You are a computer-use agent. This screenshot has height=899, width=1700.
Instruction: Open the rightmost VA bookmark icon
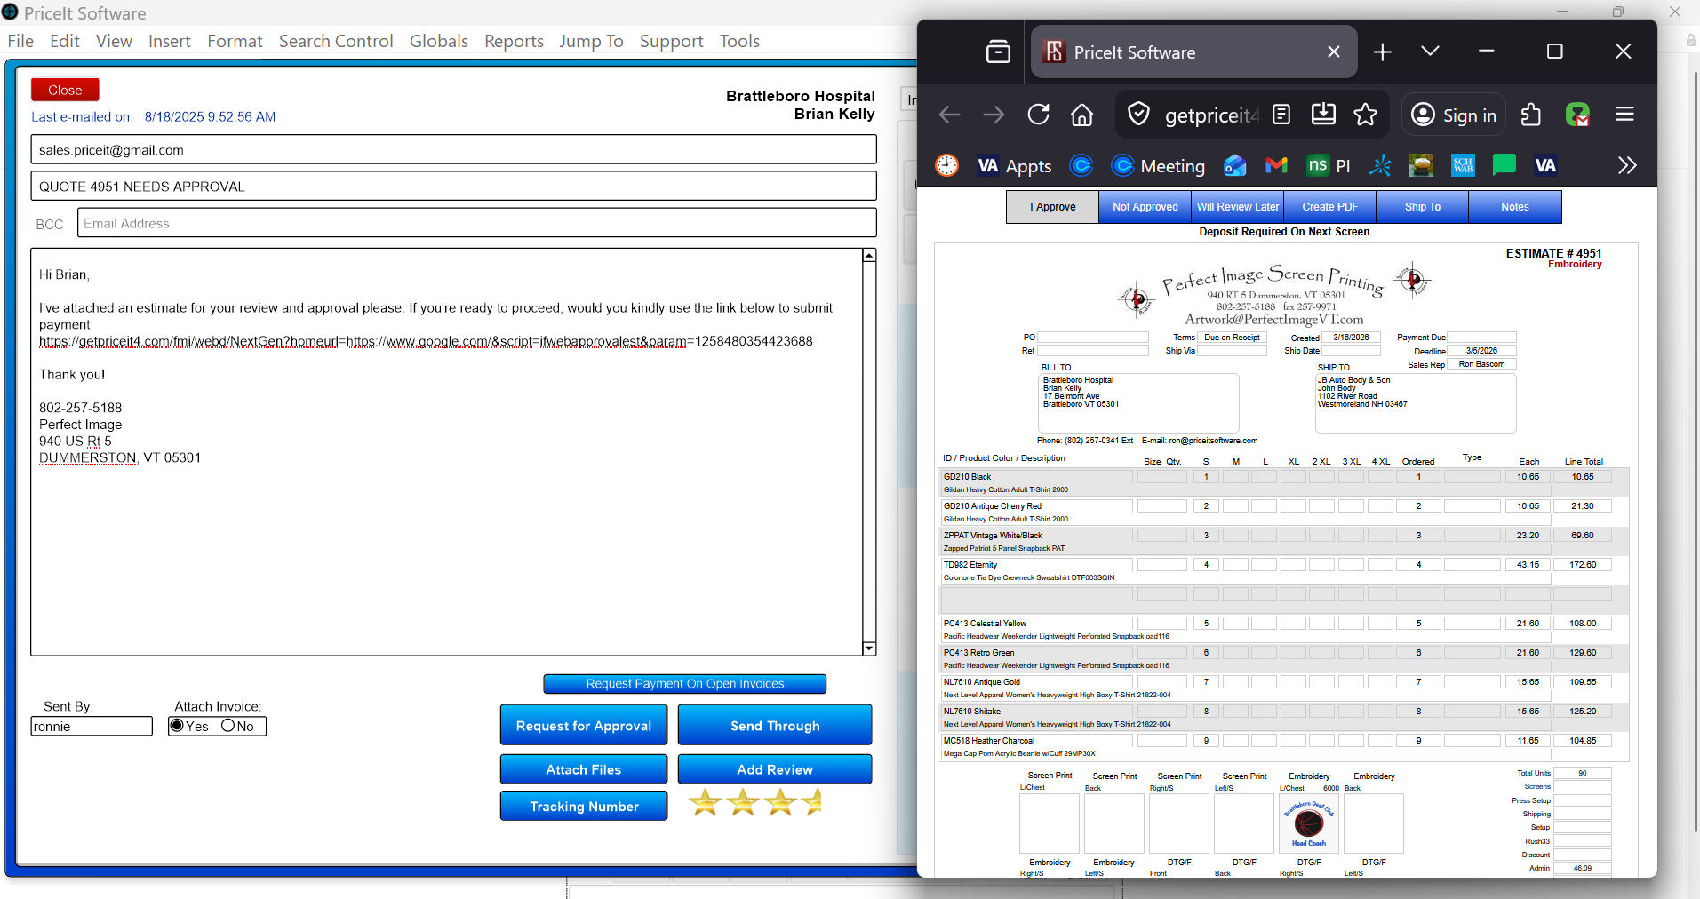coord(1545,165)
